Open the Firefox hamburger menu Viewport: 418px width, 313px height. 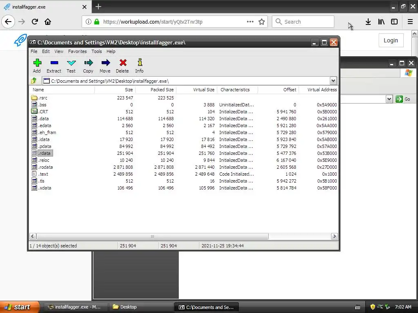pyautogui.click(x=410, y=22)
